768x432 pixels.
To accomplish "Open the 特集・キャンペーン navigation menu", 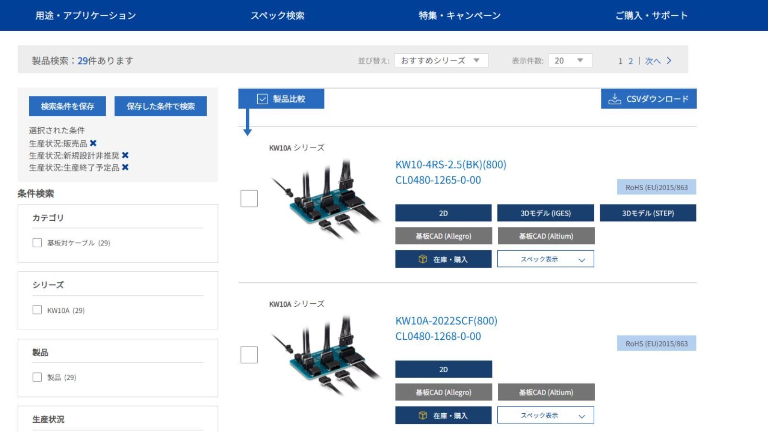I will 459,15.
